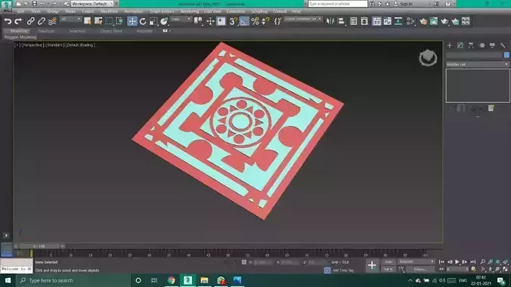Click the Select and Place tool
The width and height of the screenshot is (511, 287).
(x=164, y=21)
